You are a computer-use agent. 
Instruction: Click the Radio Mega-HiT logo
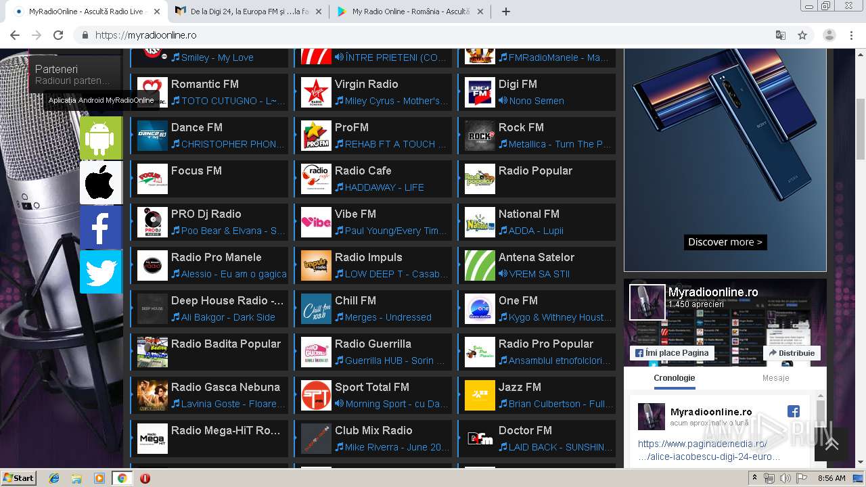[x=152, y=438]
